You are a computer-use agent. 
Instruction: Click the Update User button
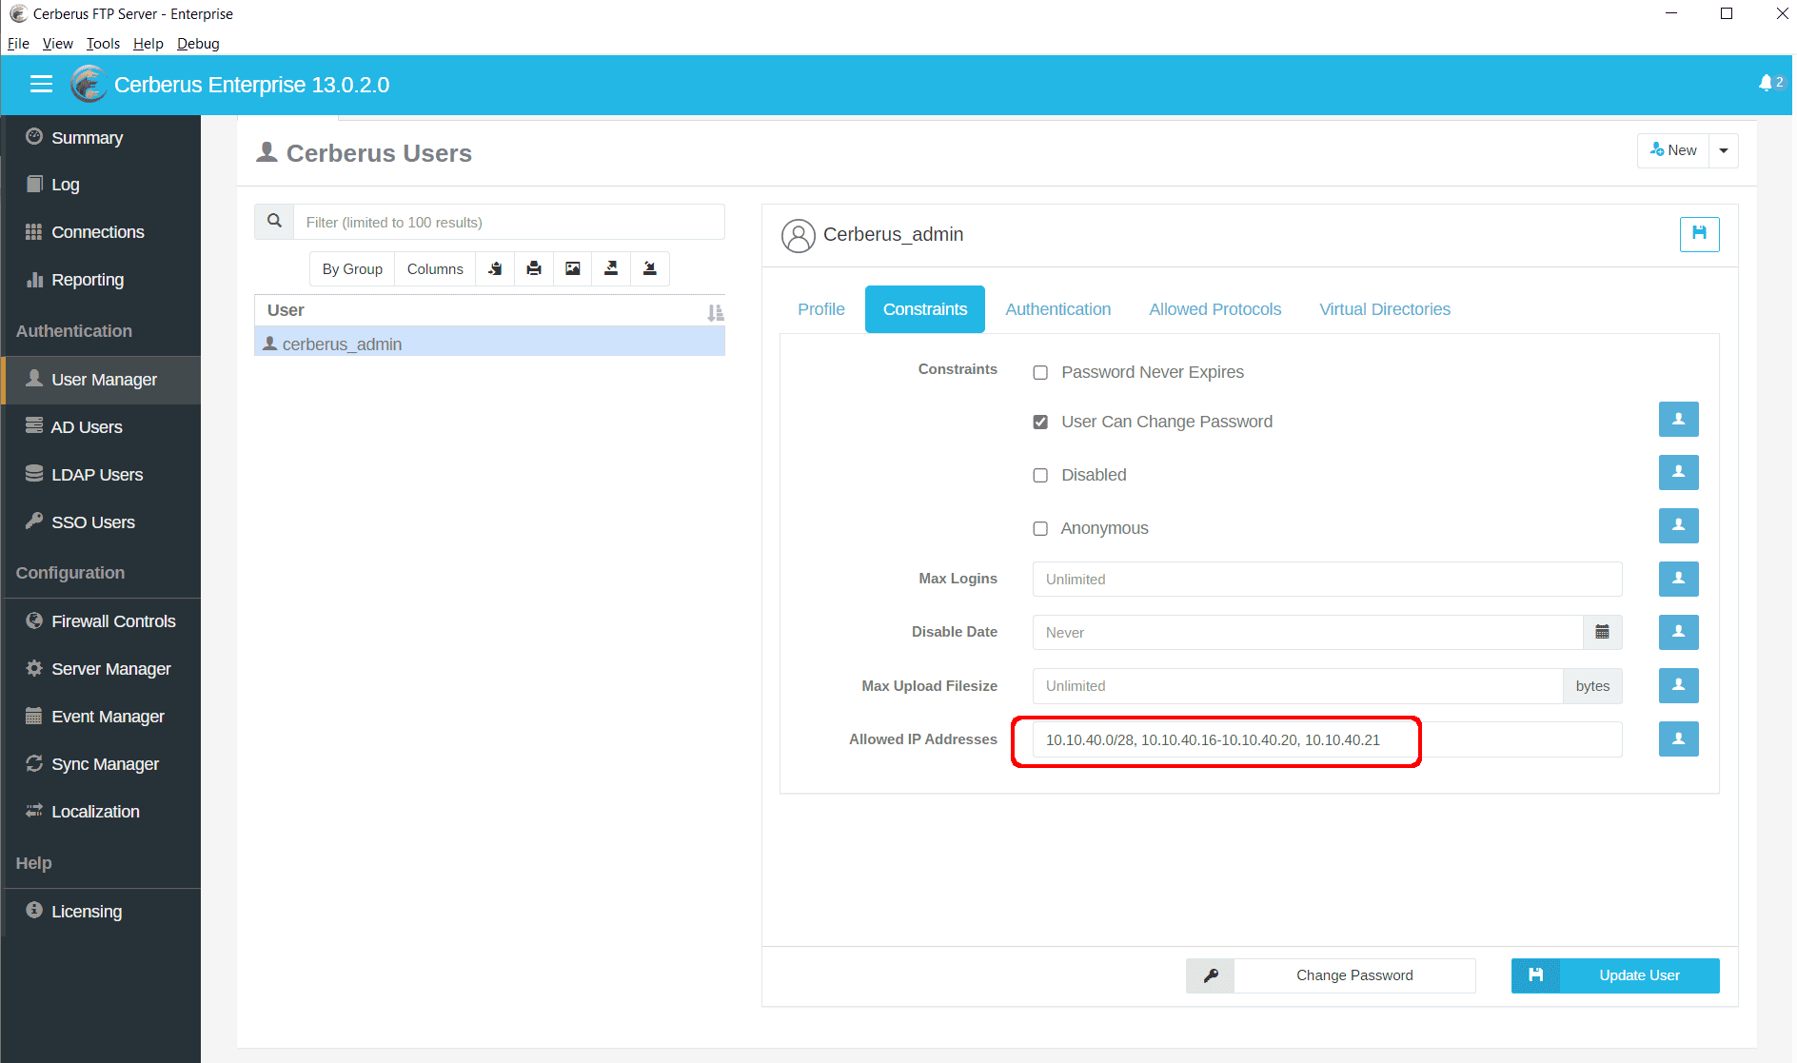point(1615,975)
